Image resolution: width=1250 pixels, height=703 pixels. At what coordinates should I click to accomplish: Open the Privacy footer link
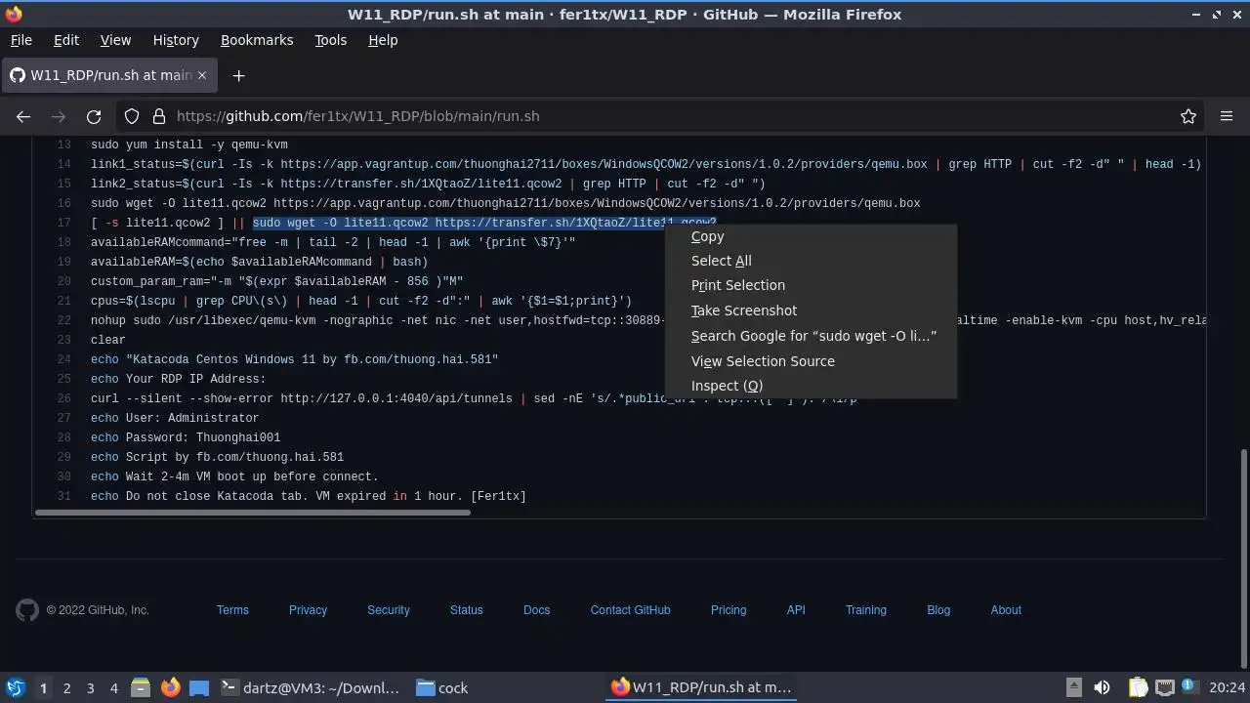pyautogui.click(x=308, y=610)
